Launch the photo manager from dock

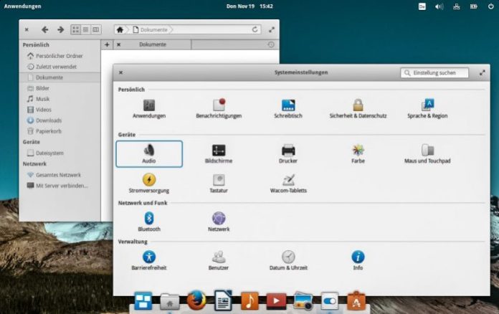[303, 301]
